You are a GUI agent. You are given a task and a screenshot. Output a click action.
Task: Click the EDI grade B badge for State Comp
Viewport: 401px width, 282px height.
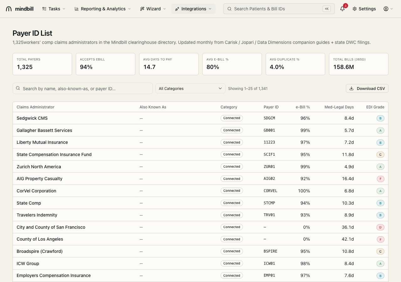click(x=380, y=203)
